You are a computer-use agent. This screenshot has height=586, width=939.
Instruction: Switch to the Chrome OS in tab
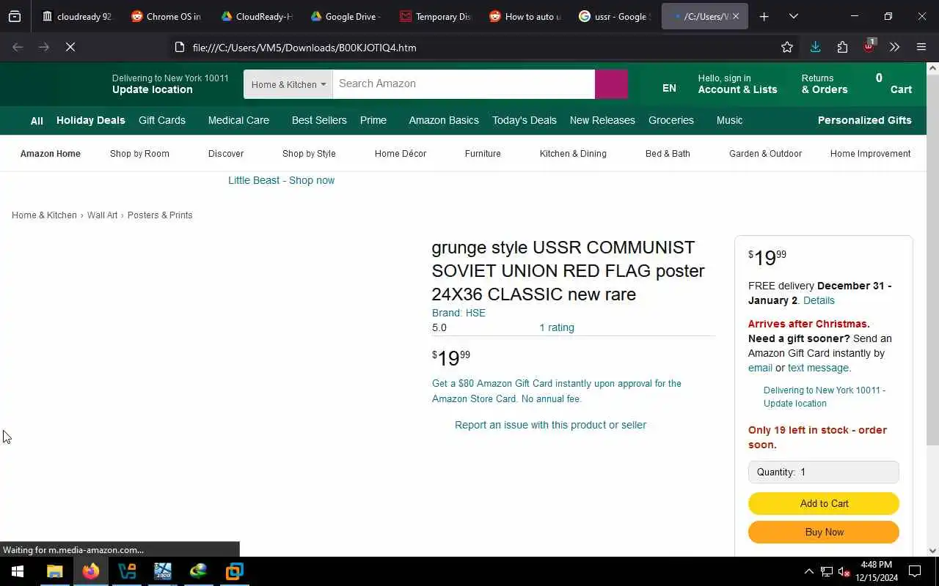point(167,16)
